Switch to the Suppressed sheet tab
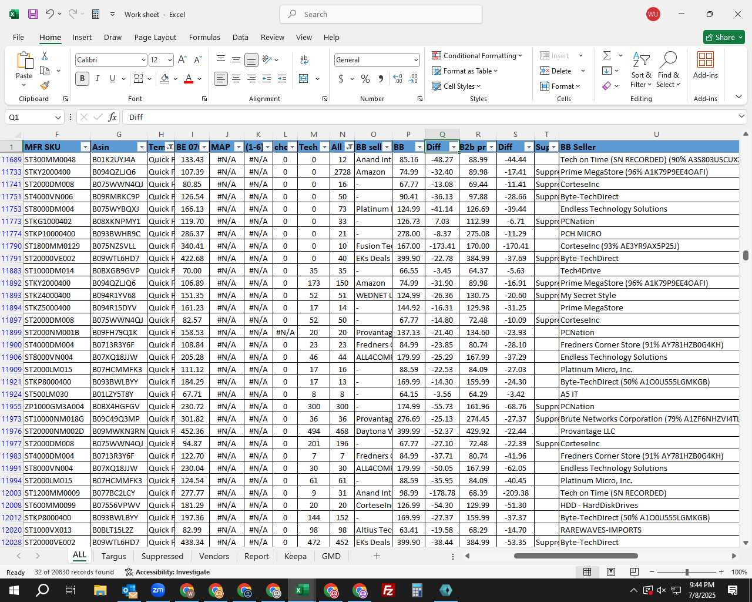The image size is (752, 602). pos(162,556)
